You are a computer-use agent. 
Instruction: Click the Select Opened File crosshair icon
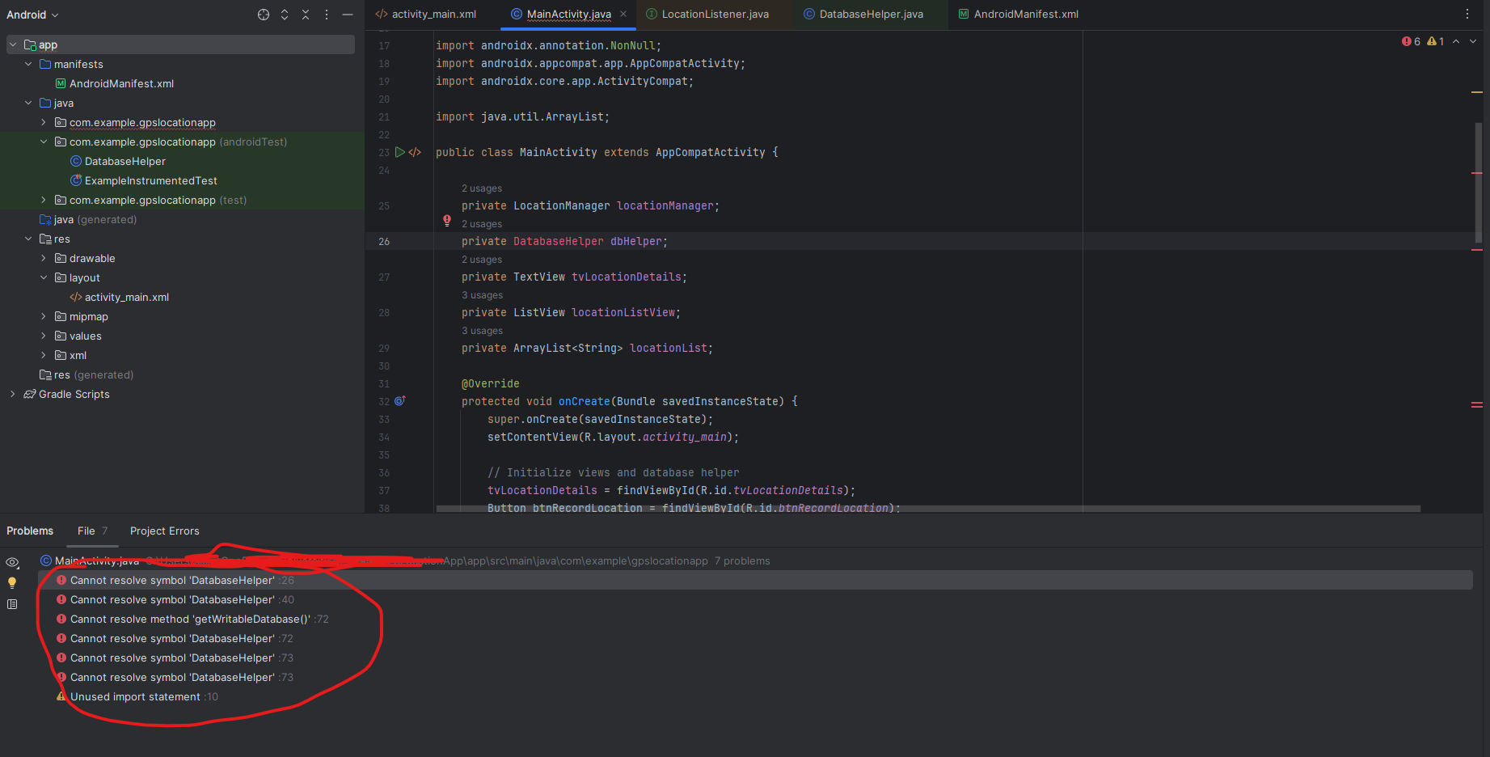coord(264,15)
